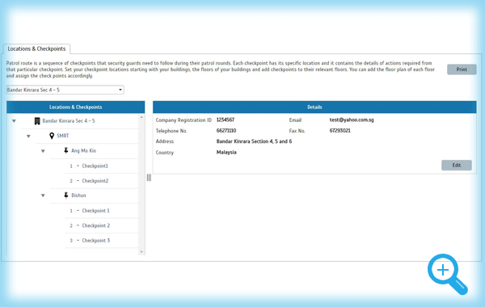Click the map pin icon next to SMRT
The image size is (485, 307).
pos(52,136)
